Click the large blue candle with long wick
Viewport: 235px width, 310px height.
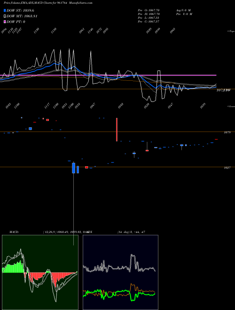pos(74,168)
